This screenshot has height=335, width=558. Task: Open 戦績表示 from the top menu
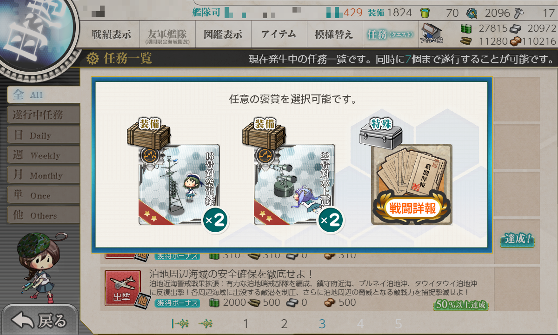[x=111, y=34]
